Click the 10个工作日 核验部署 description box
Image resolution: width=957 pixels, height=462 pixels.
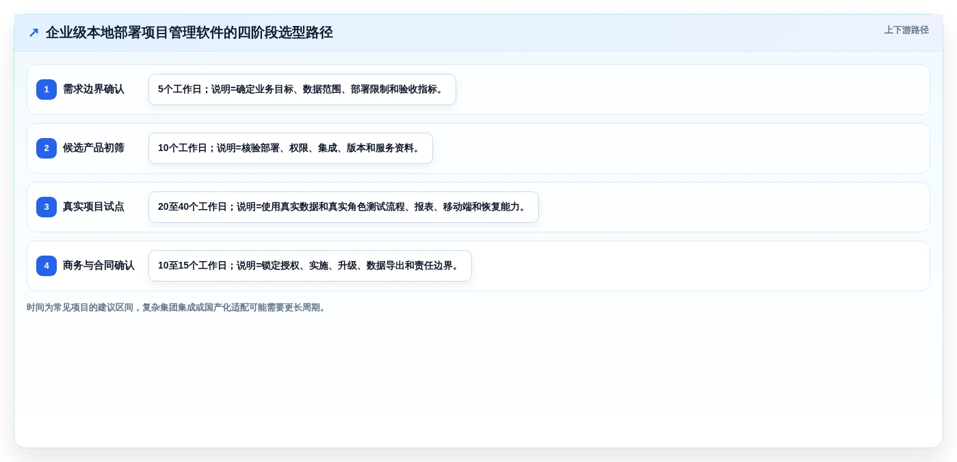point(291,148)
